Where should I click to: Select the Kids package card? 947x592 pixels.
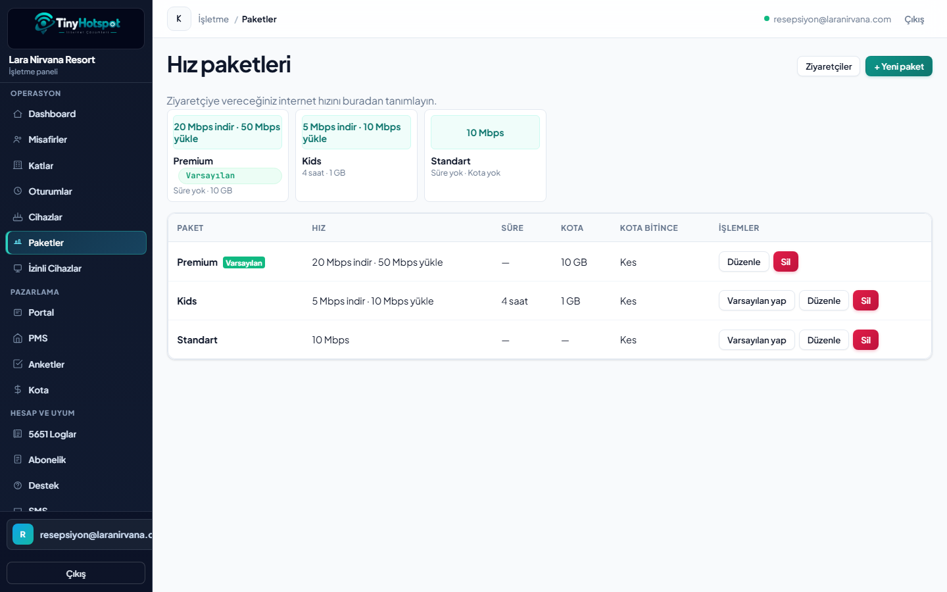coord(356,155)
